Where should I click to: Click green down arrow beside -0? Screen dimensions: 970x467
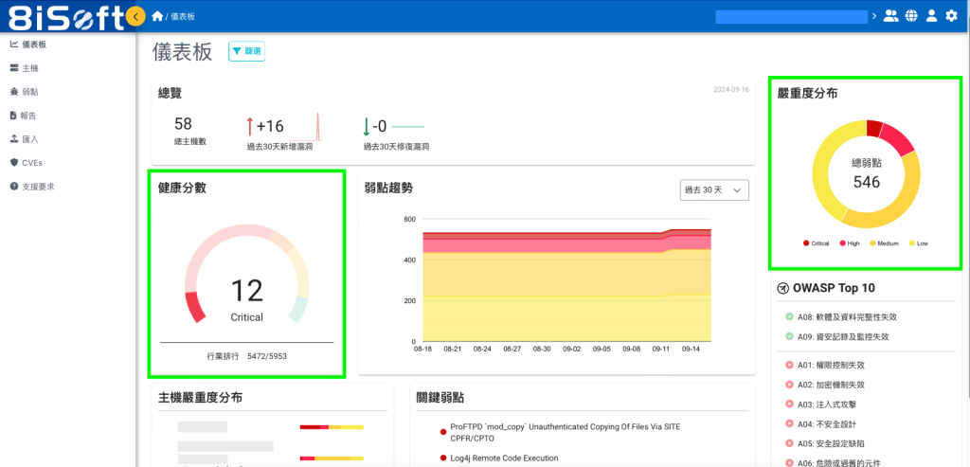(x=366, y=126)
